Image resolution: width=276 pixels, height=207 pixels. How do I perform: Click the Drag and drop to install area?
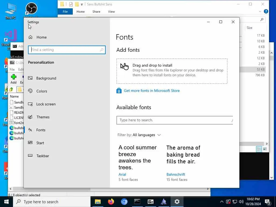tap(172, 71)
